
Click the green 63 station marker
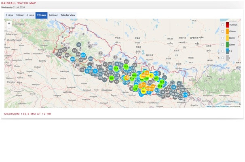(x=112, y=78)
